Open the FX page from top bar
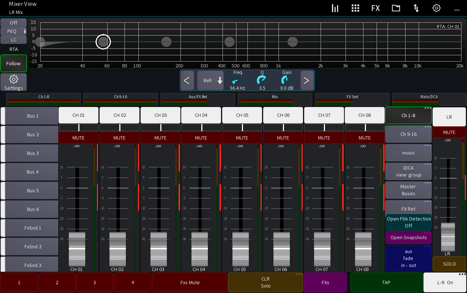467x293 pixels. pos(376,8)
